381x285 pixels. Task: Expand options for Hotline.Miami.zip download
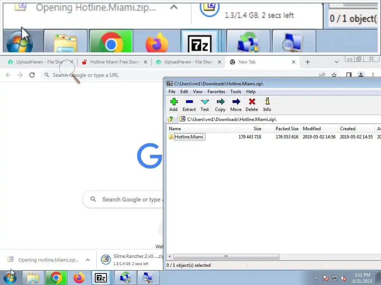(88, 260)
